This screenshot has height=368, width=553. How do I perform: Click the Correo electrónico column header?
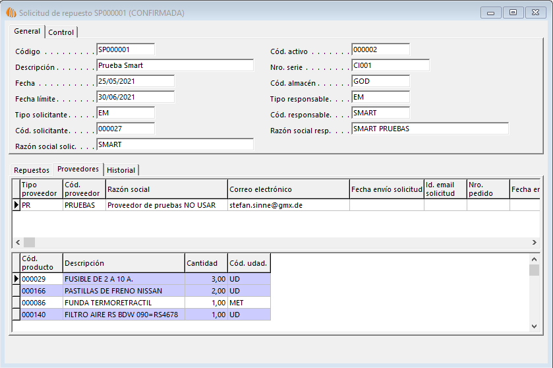(x=288, y=189)
